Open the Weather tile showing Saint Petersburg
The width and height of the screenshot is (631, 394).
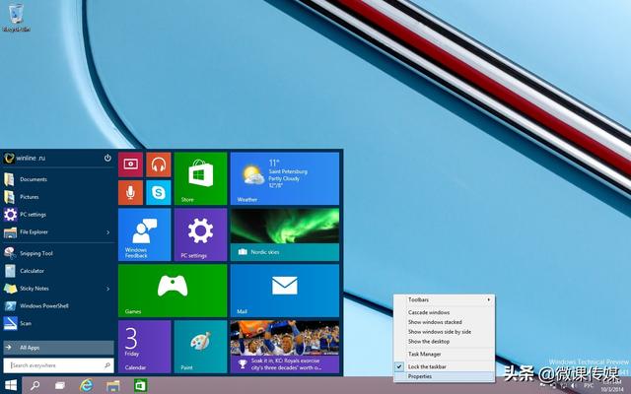[285, 178]
